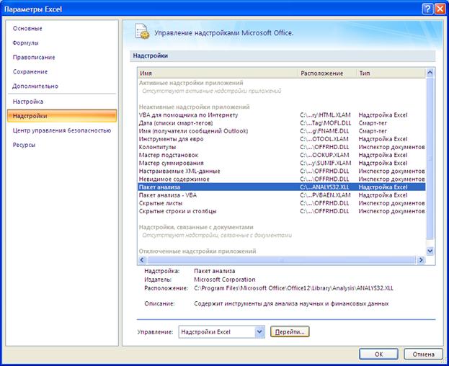
Task: Select the Надстройки Excel combo box
Action: tap(221, 331)
